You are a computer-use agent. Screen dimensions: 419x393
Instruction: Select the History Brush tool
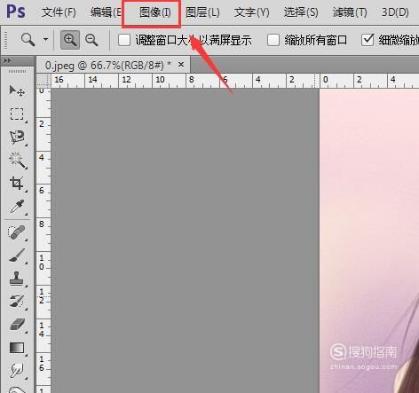click(x=17, y=302)
